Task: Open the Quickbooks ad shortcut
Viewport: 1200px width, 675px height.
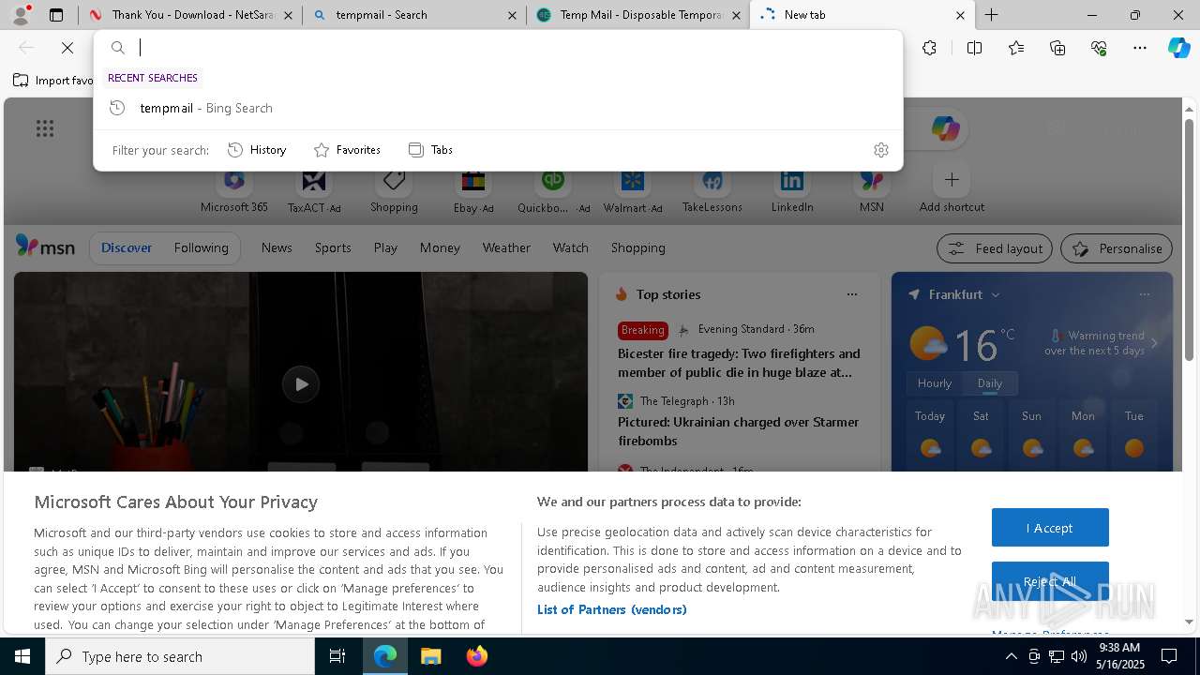Action: pos(553,190)
